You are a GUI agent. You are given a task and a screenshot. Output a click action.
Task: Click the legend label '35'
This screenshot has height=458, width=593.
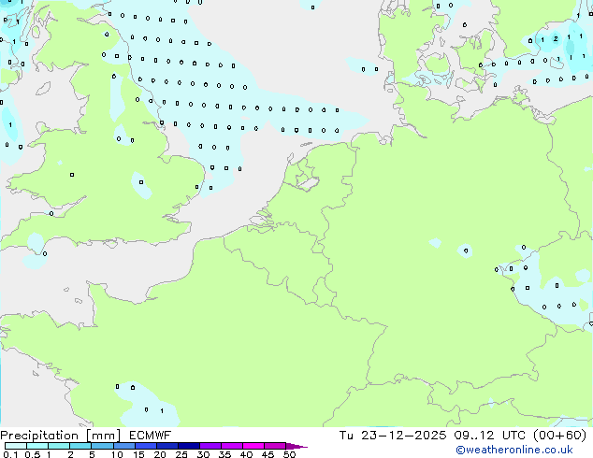click(224, 454)
